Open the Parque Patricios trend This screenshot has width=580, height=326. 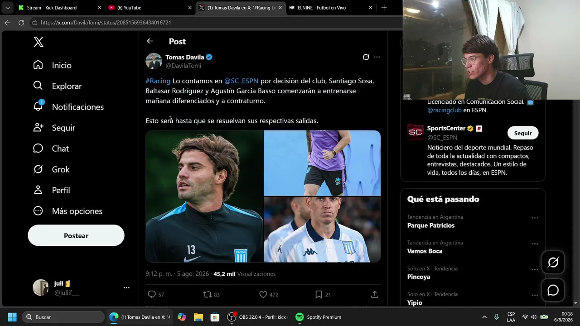(431, 225)
